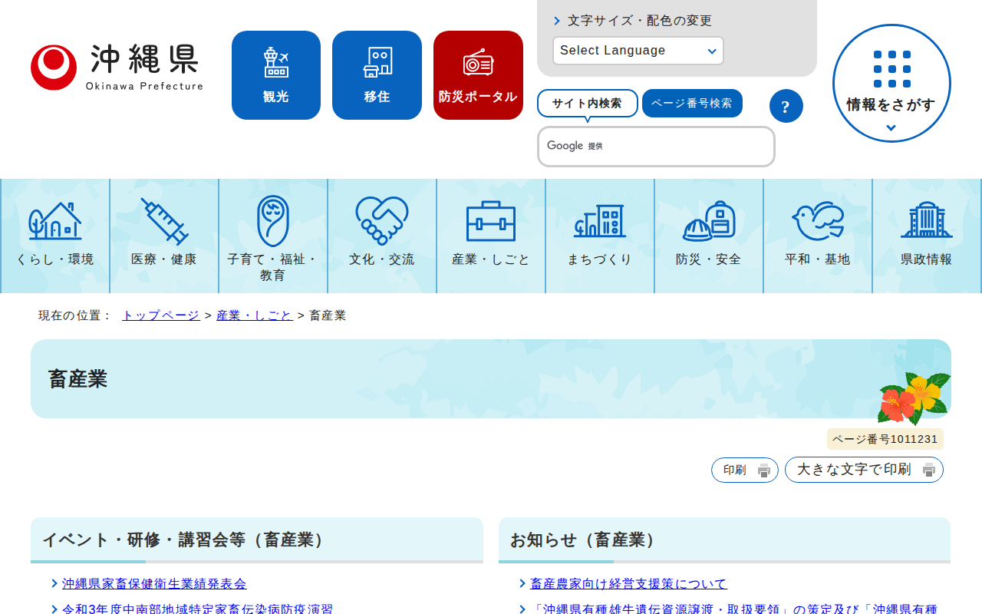This screenshot has width=982, height=614.
Task: Click the 大きな文字で印刷 button
Action: (864, 470)
